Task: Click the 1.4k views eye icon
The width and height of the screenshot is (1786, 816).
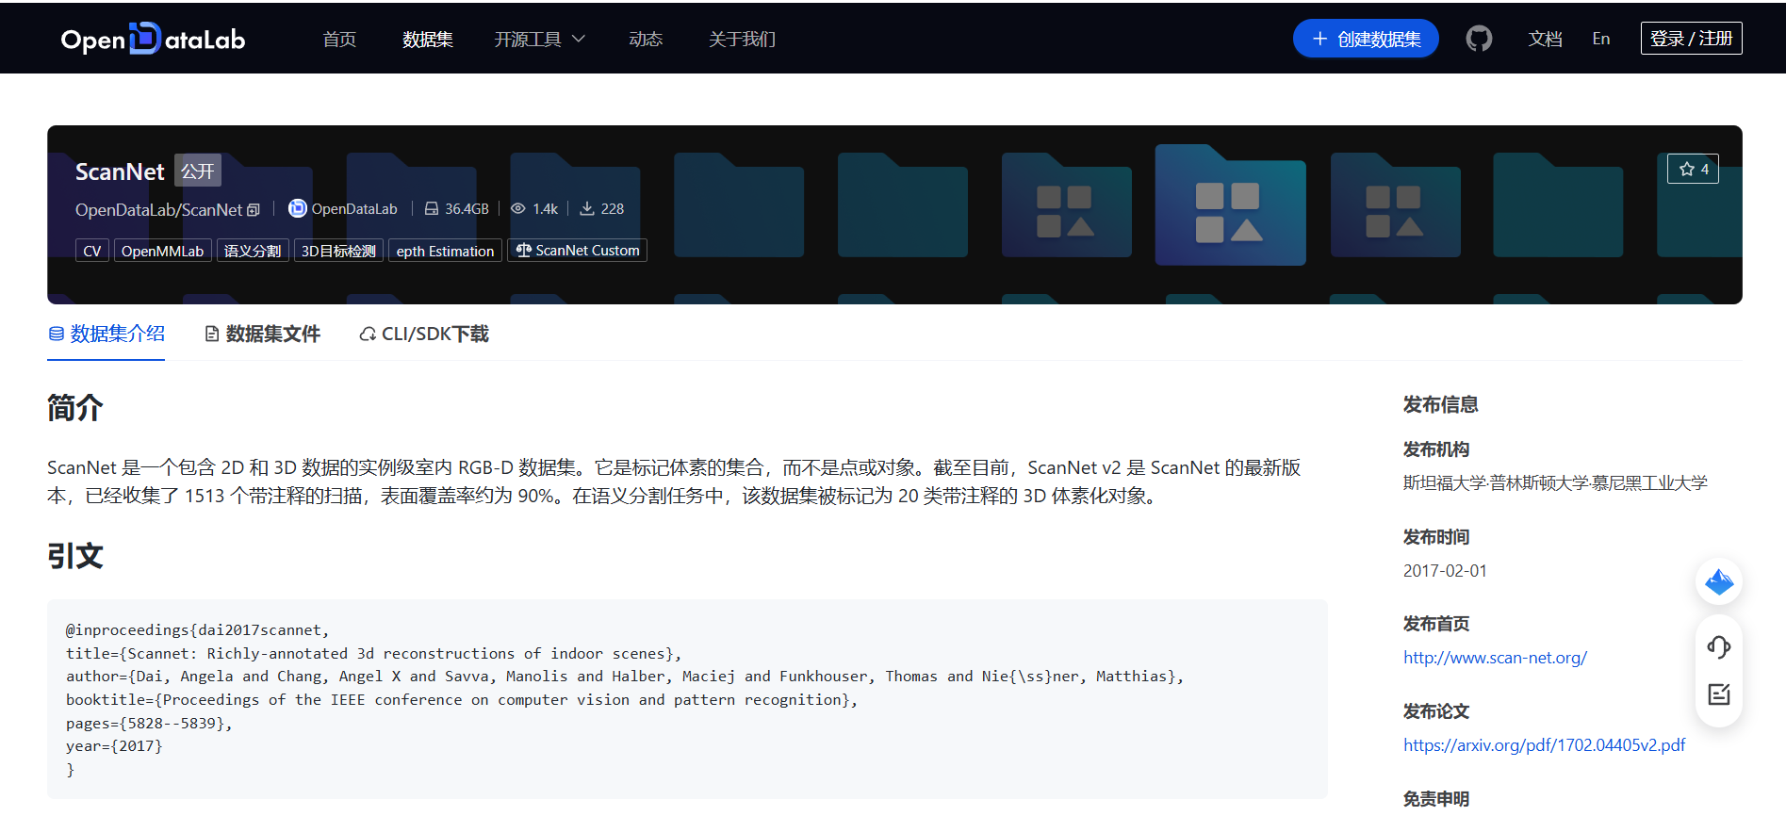Action: 518,208
